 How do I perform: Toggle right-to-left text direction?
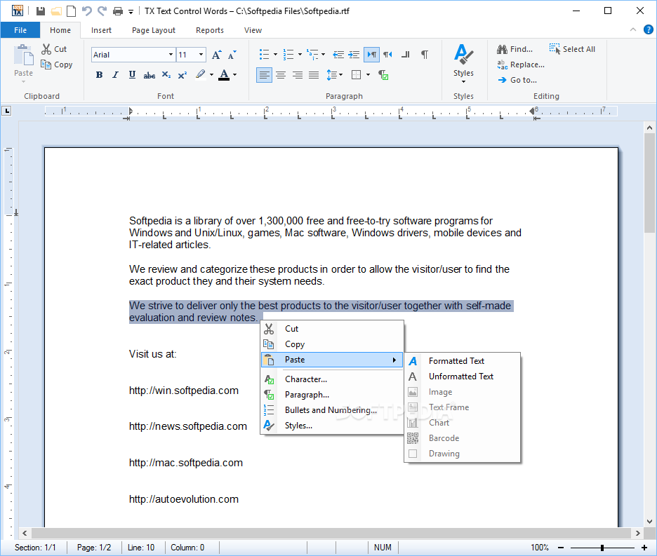[388, 55]
